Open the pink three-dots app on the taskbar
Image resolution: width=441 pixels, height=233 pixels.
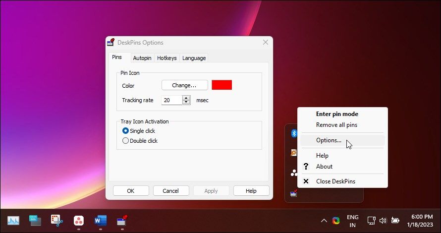pyautogui.click(x=79, y=221)
